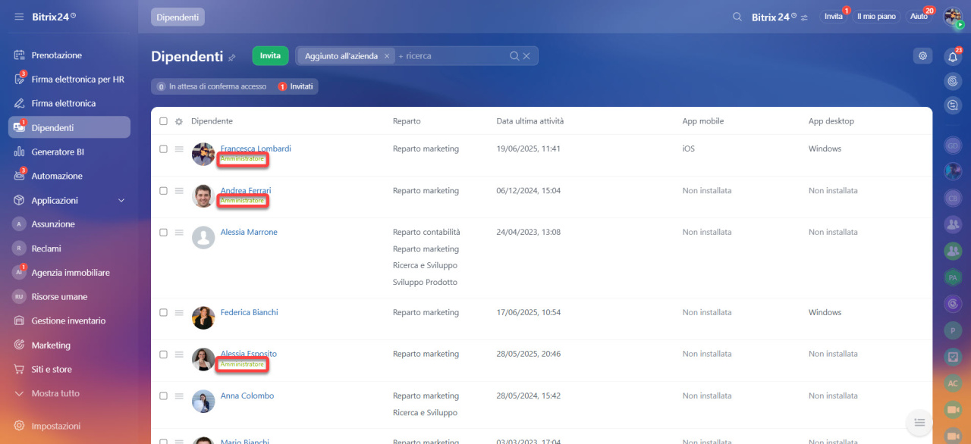The image size is (971, 444).
Task: Click the green Invita button
Action: (x=270, y=56)
